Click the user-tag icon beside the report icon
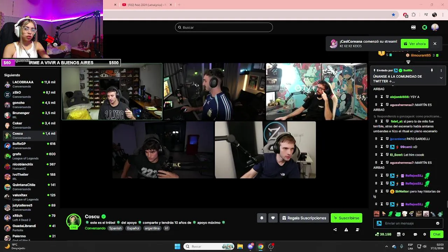 (357, 230)
